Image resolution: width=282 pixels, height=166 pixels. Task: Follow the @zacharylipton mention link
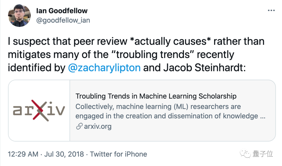coord(104,68)
